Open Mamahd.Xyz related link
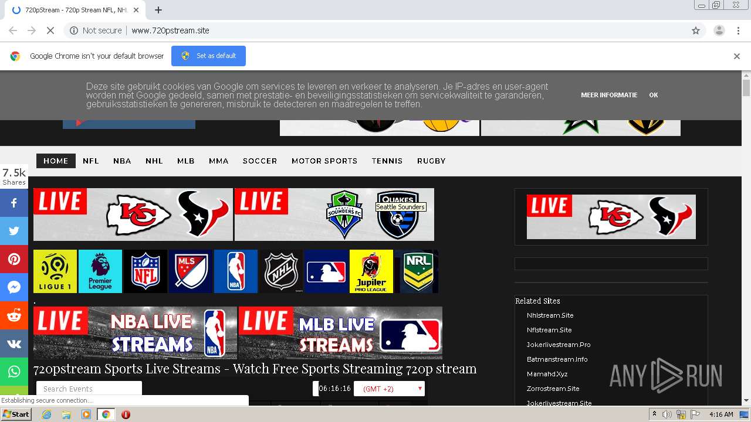751x422 pixels. point(547,374)
